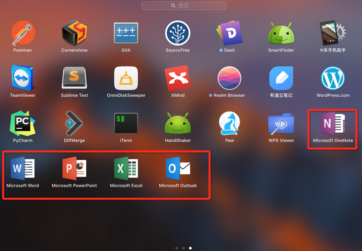This screenshot has height=251, width=362.
Task: Launch HandShaker app
Action: pos(178,123)
